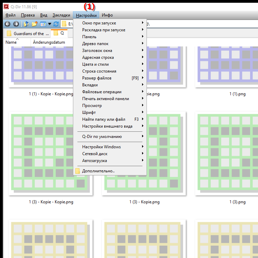Choose Найти папку или файл F3
Image resolution: width=258 pixels, height=258 pixels.
(x=110, y=119)
